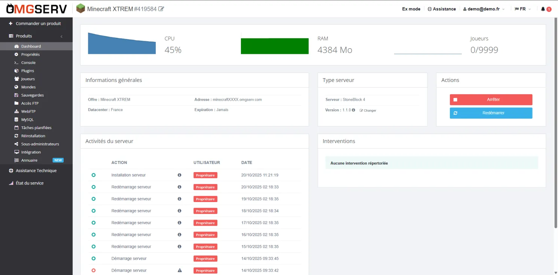Open the demo@demo.fr account dropdown

484,9
